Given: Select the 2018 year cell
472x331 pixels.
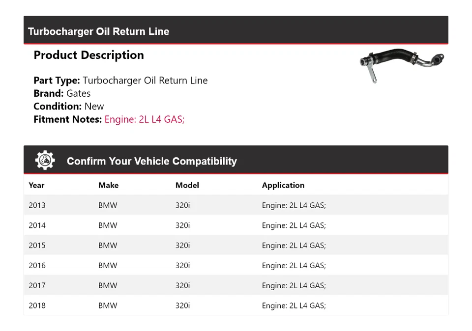Looking at the screenshot, I should (37, 305).
